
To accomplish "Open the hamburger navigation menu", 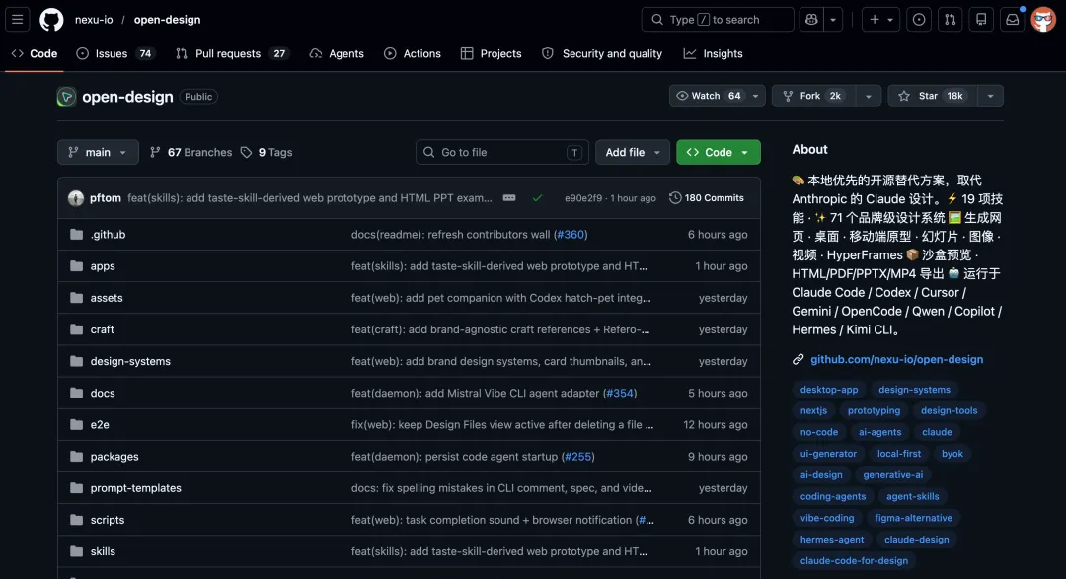I will click(x=18, y=19).
